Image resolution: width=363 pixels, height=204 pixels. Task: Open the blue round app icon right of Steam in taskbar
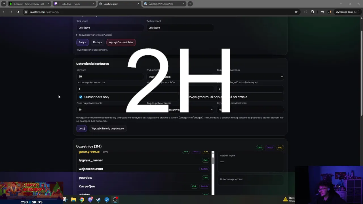[107, 199]
